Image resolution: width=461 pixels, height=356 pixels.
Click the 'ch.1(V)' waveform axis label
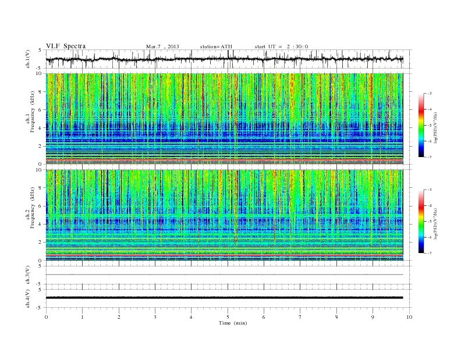click(x=28, y=59)
